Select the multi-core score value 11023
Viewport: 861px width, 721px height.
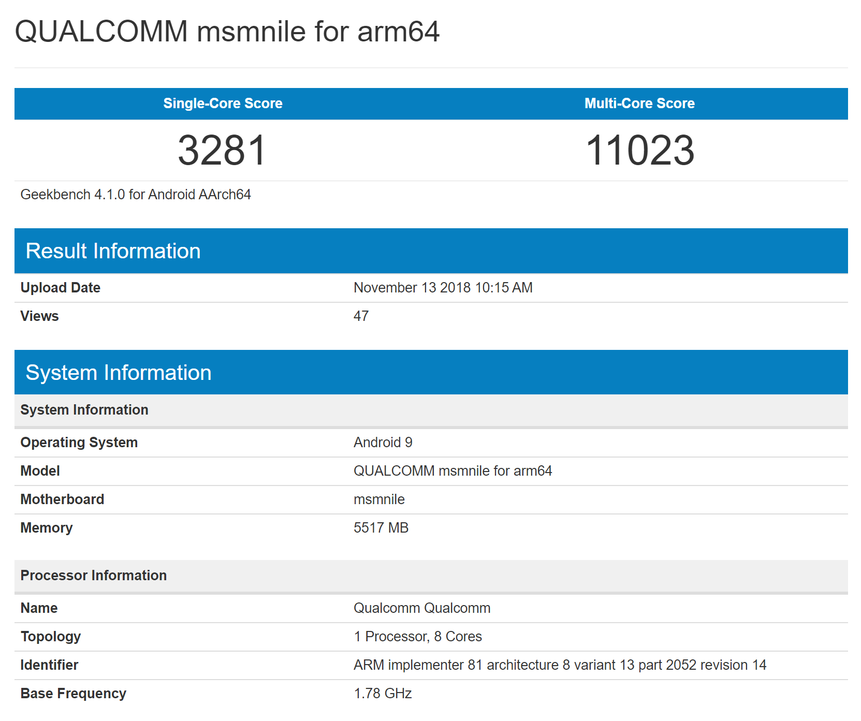[639, 151]
